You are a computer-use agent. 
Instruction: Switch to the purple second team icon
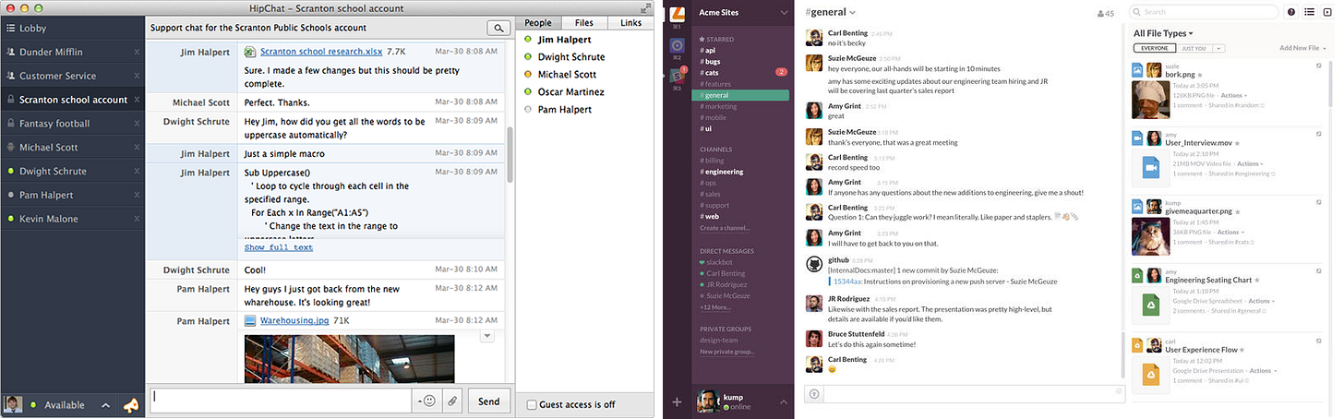click(x=677, y=44)
